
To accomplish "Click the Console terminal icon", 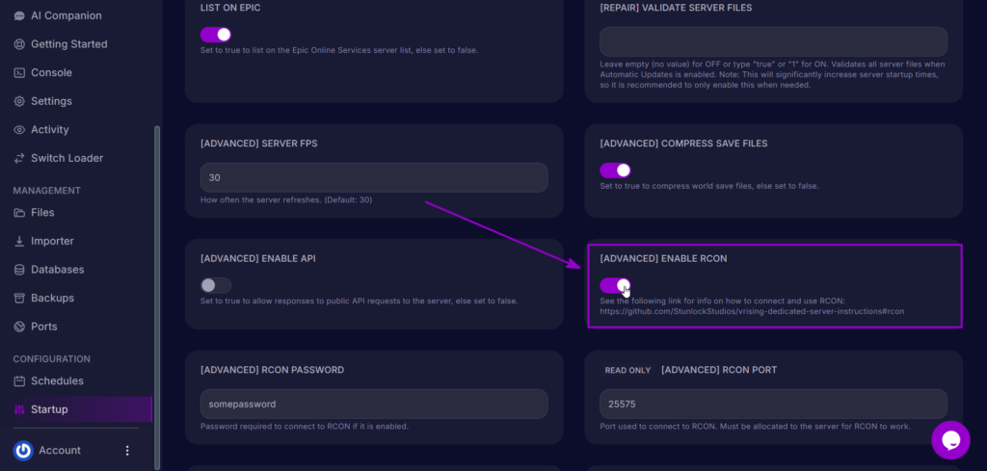I will pos(19,73).
